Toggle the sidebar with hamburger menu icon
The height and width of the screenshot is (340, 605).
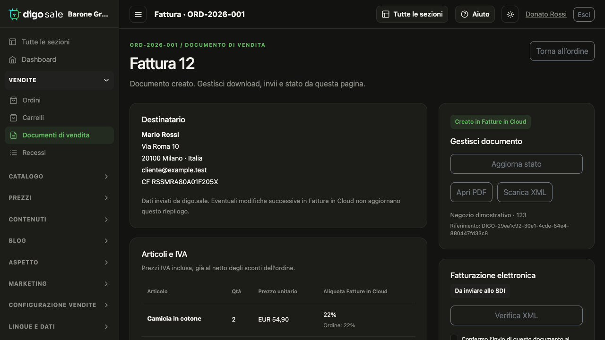pyautogui.click(x=138, y=14)
